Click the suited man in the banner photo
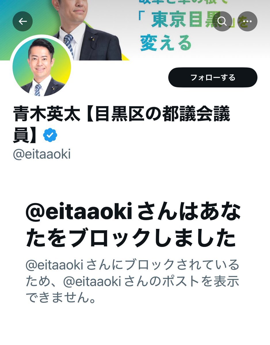This screenshot has width=270, height=345. click(86, 30)
